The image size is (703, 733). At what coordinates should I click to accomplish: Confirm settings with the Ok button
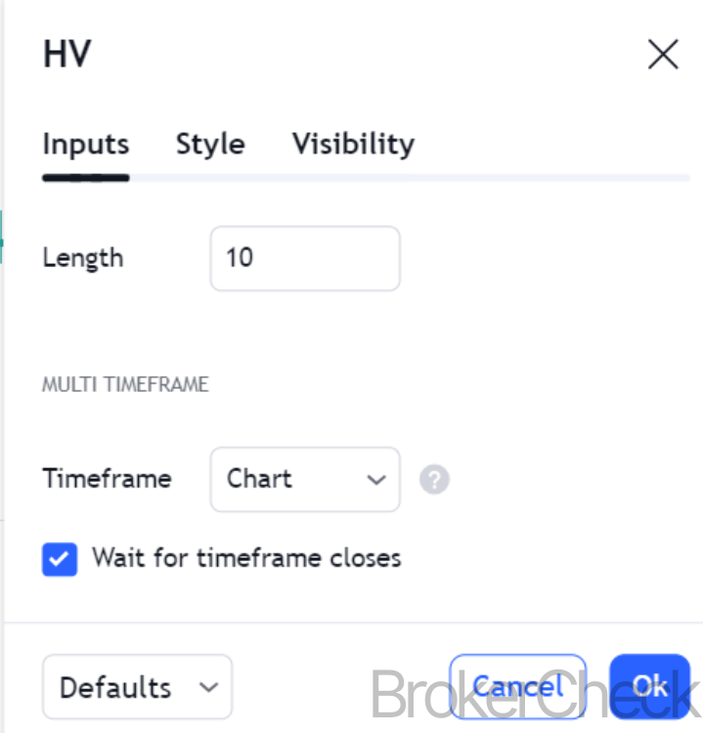(x=649, y=686)
